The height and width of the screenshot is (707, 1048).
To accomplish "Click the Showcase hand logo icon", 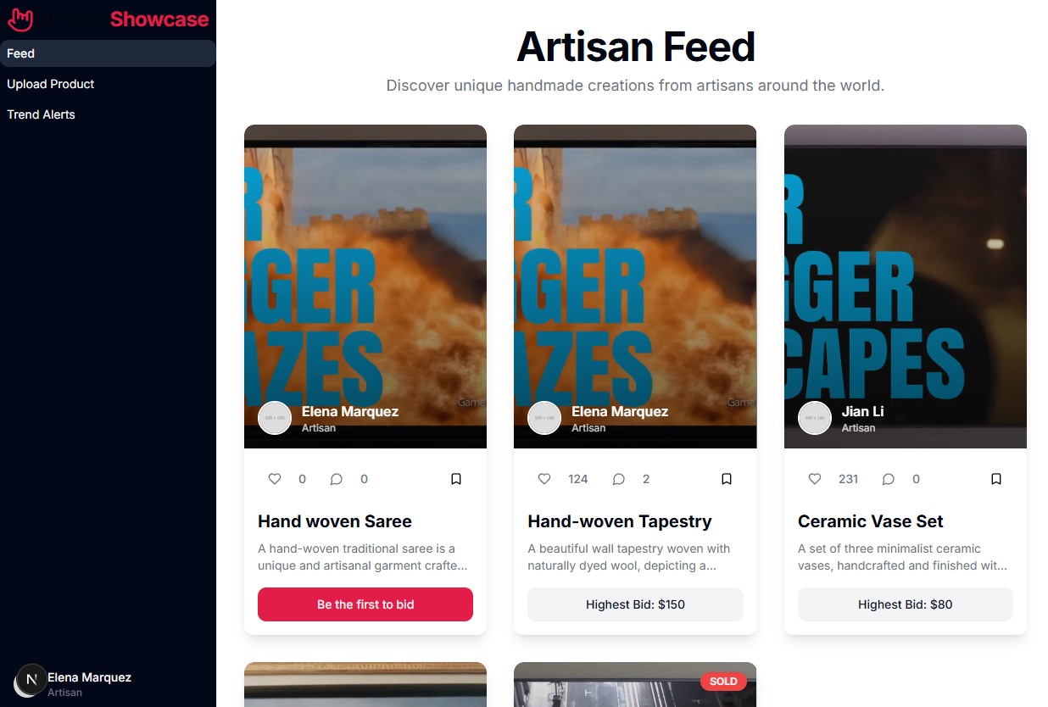I will point(20,19).
